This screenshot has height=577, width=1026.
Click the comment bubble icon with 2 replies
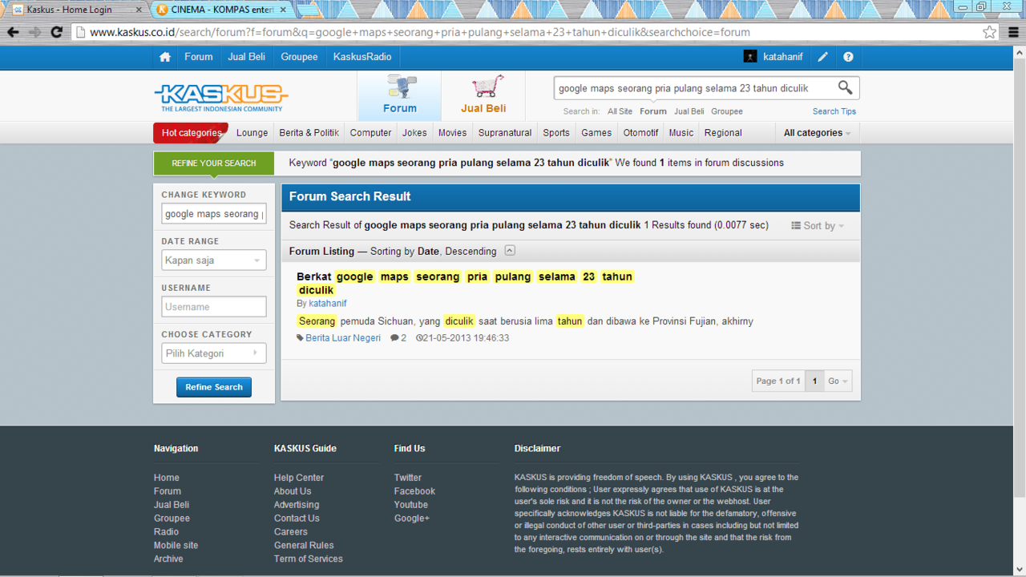tap(394, 338)
